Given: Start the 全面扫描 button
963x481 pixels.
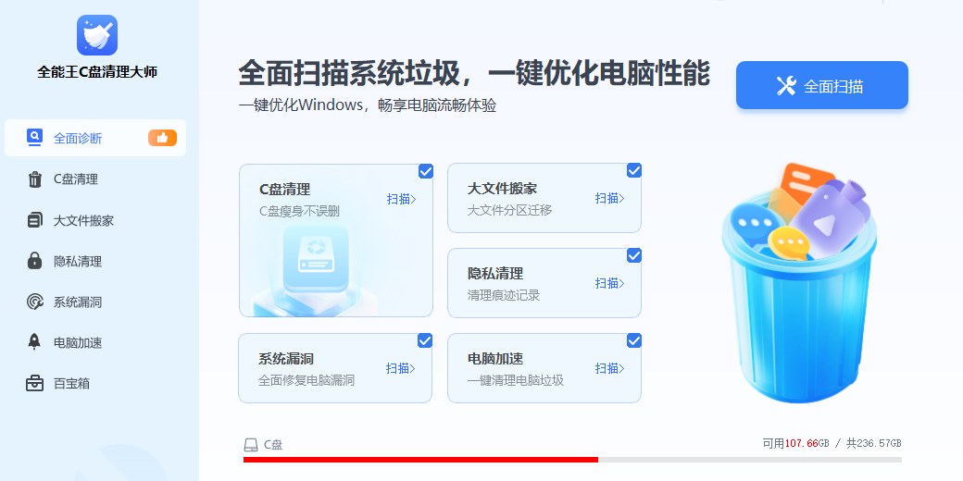Looking at the screenshot, I should pyautogui.click(x=821, y=85).
